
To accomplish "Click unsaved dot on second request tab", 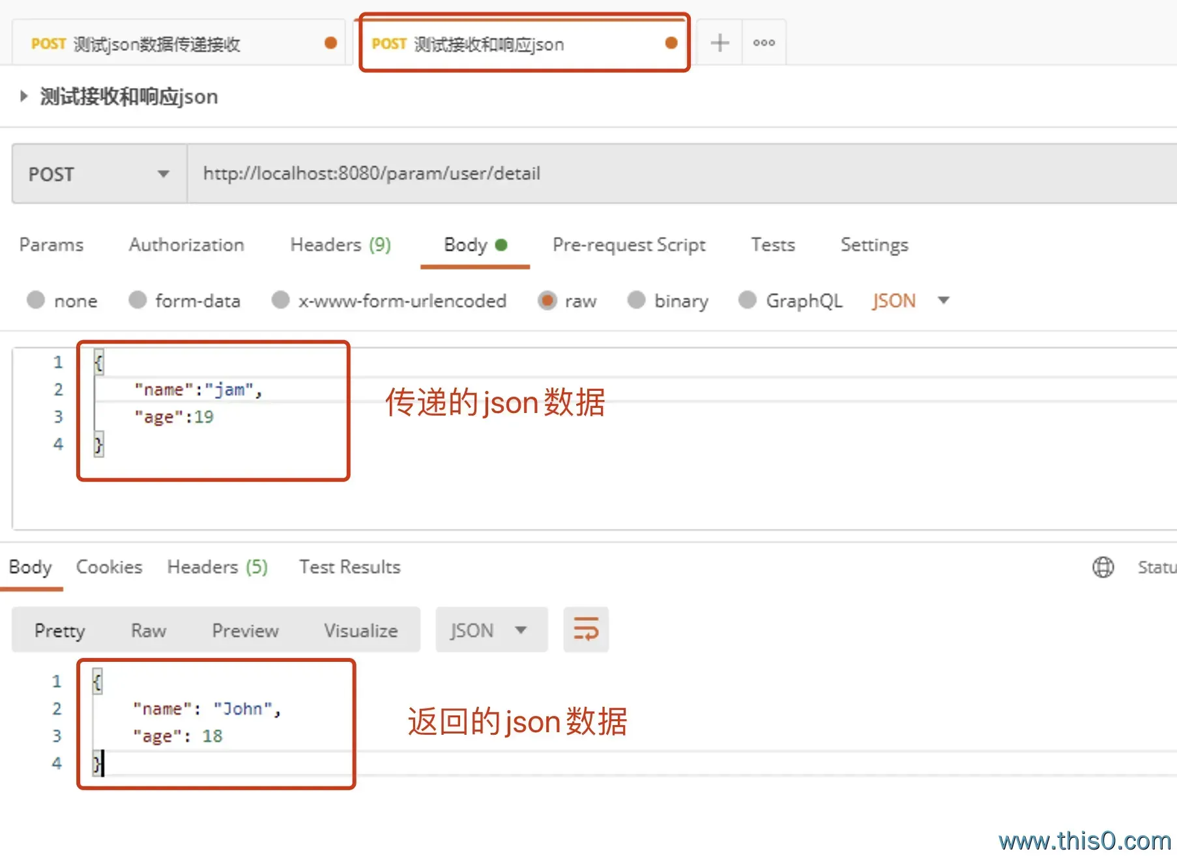I will 671,43.
